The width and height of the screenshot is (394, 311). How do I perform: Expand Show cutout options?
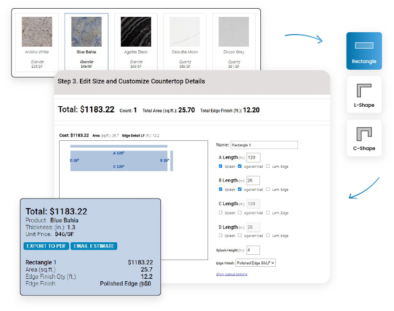coord(232,274)
